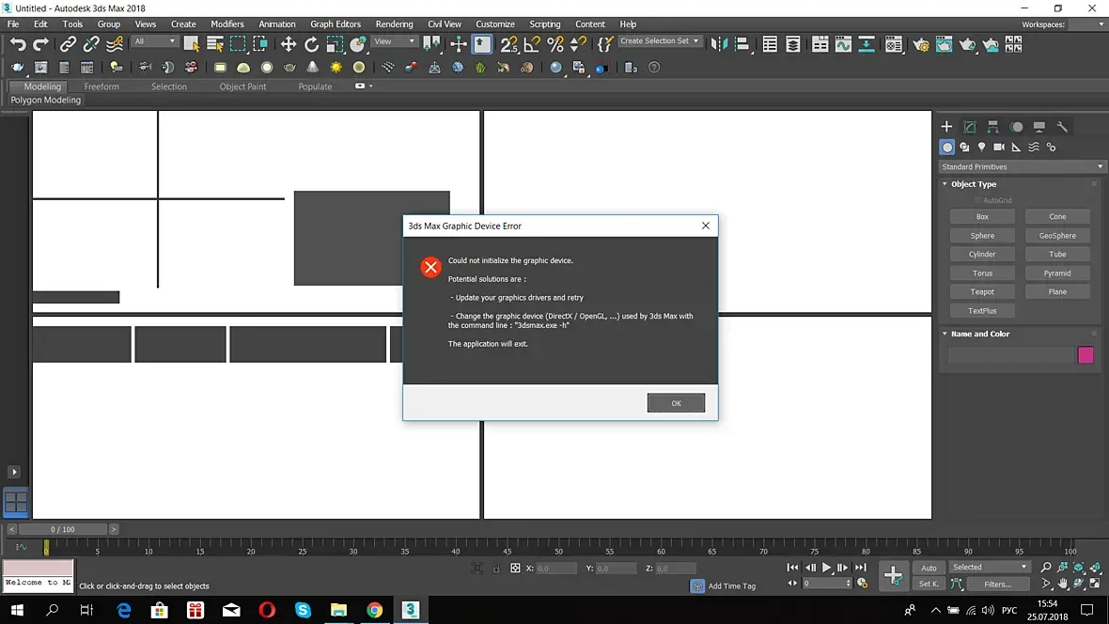Click the Mirror tool icon
Screen dimensions: 1109x624
[719, 44]
